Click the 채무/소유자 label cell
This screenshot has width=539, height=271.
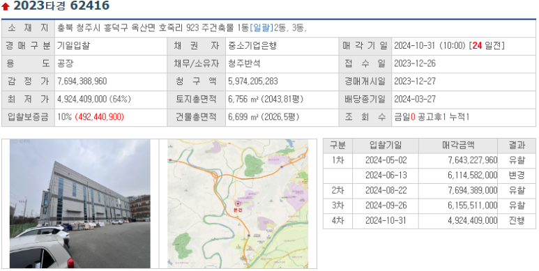pos(196,63)
